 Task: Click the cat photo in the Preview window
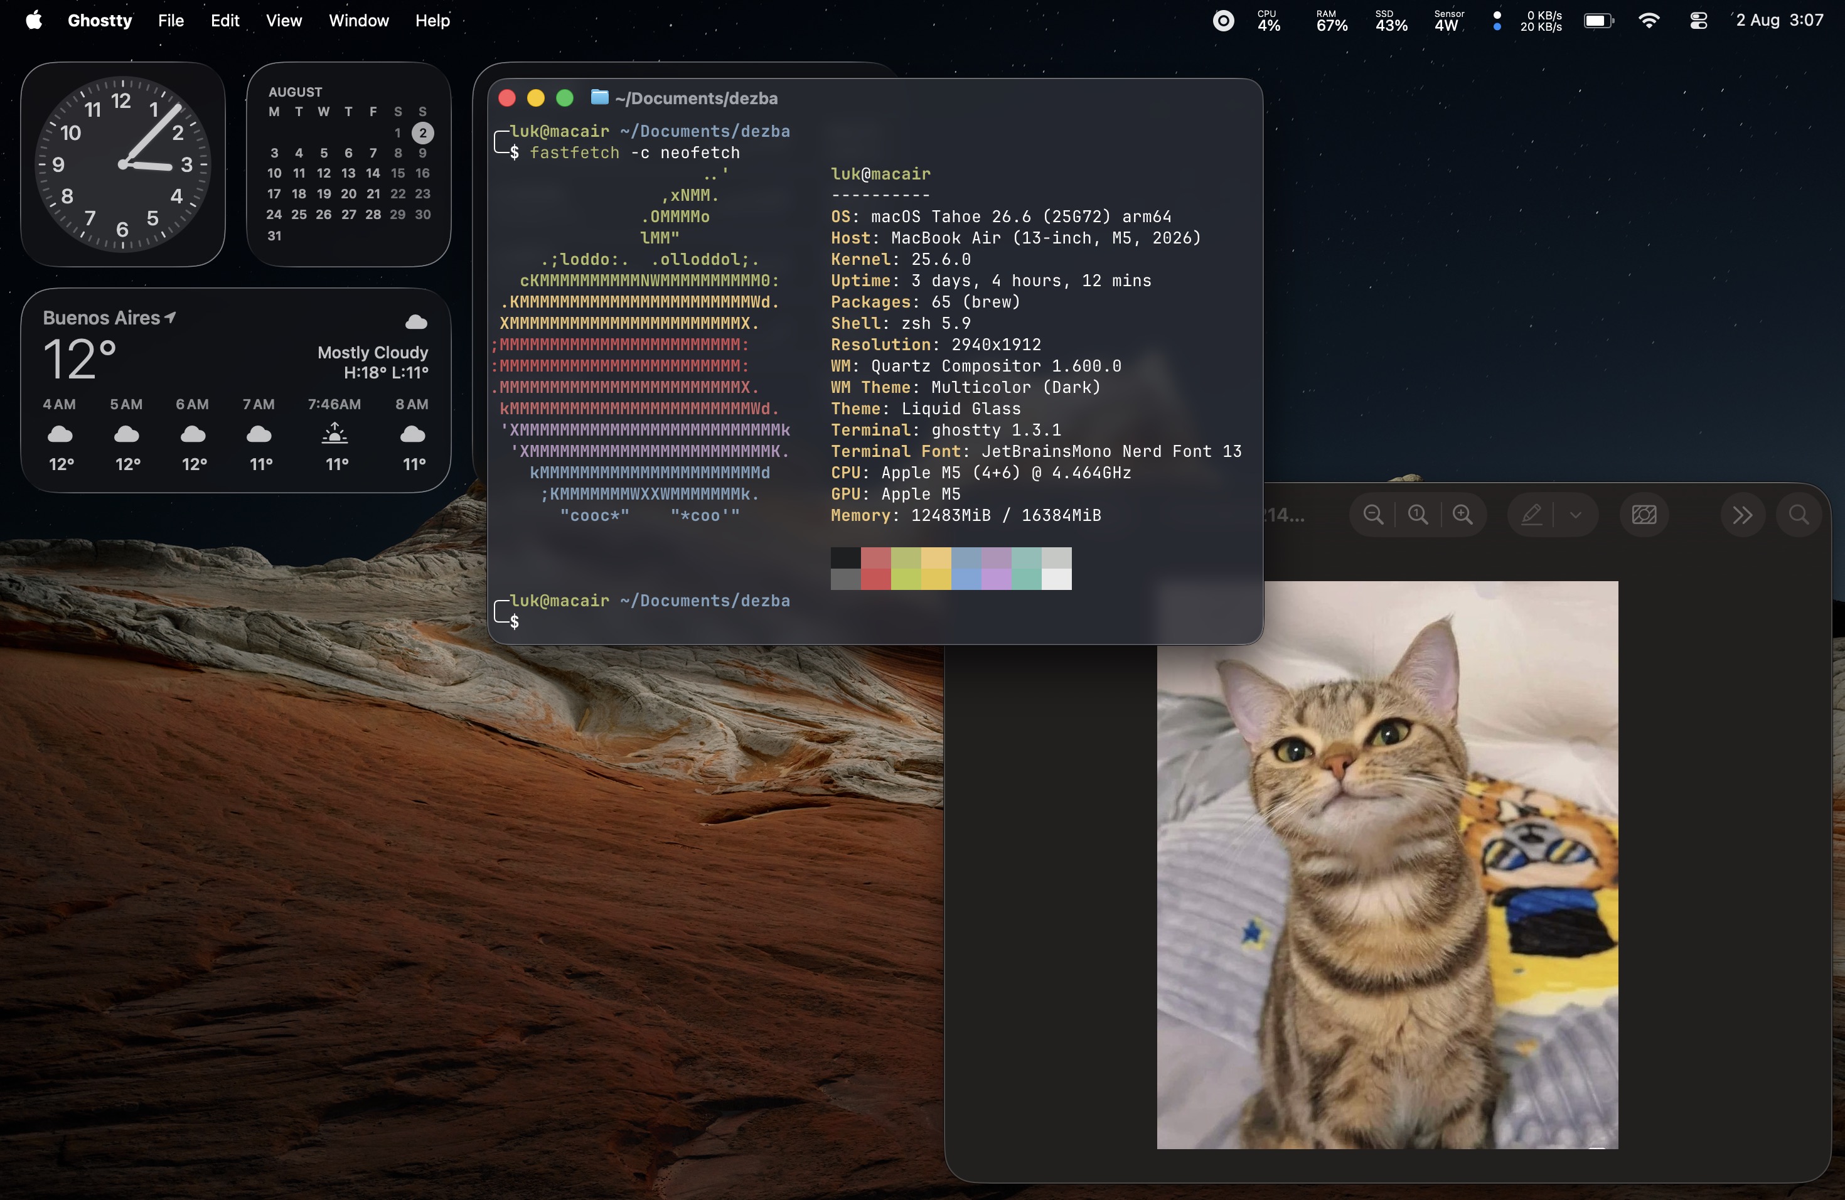(x=1387, y=864)
